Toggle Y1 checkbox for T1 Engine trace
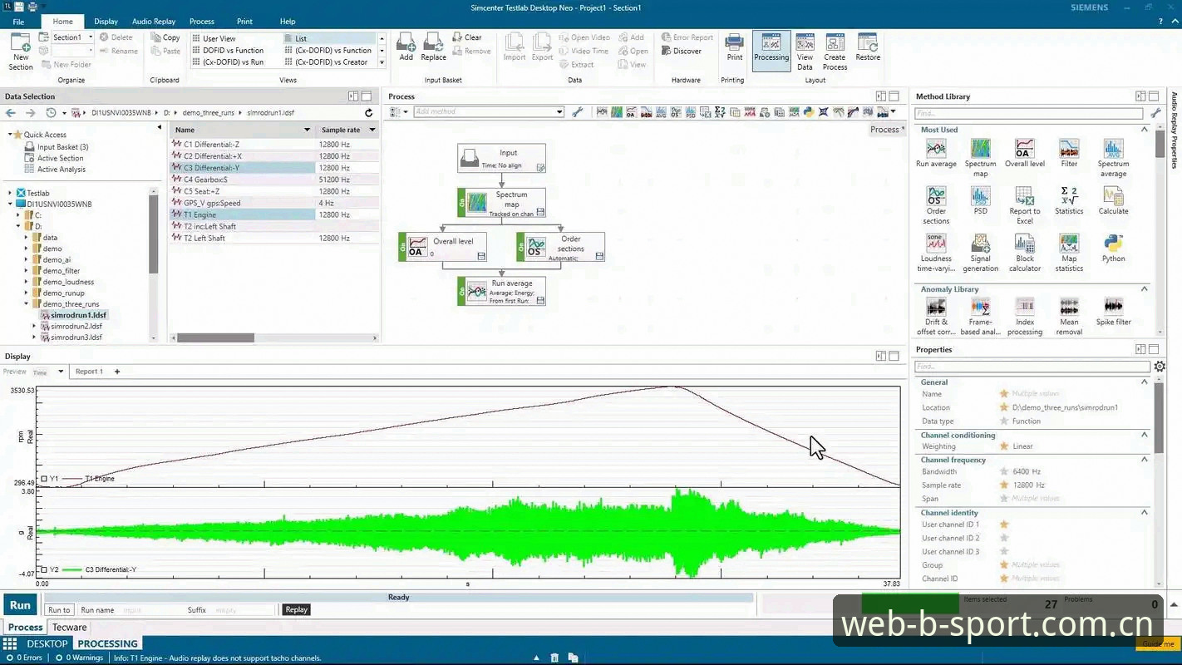This screenshot has width=1182, height=665. [44, 479]
